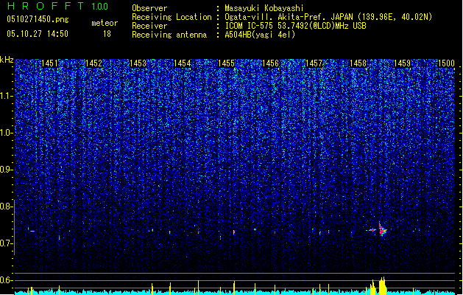The height and width of the screenshot is (295, 463).
Task: Click the bright red meteor echo after 1458
Action: pos(382,230)
